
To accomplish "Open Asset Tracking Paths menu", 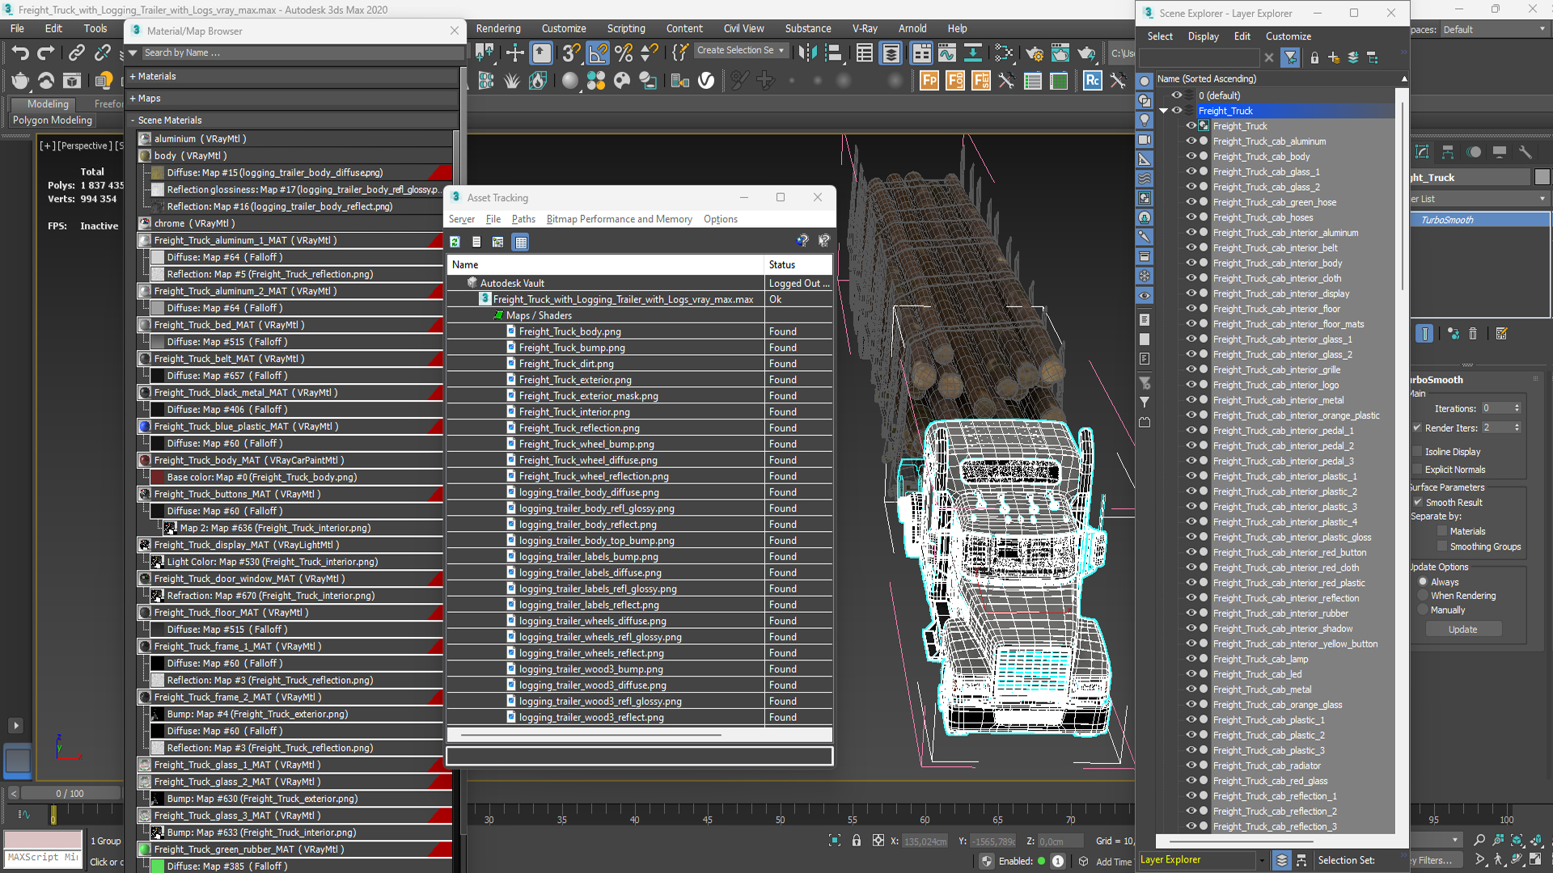I will [x=523, y=219].
